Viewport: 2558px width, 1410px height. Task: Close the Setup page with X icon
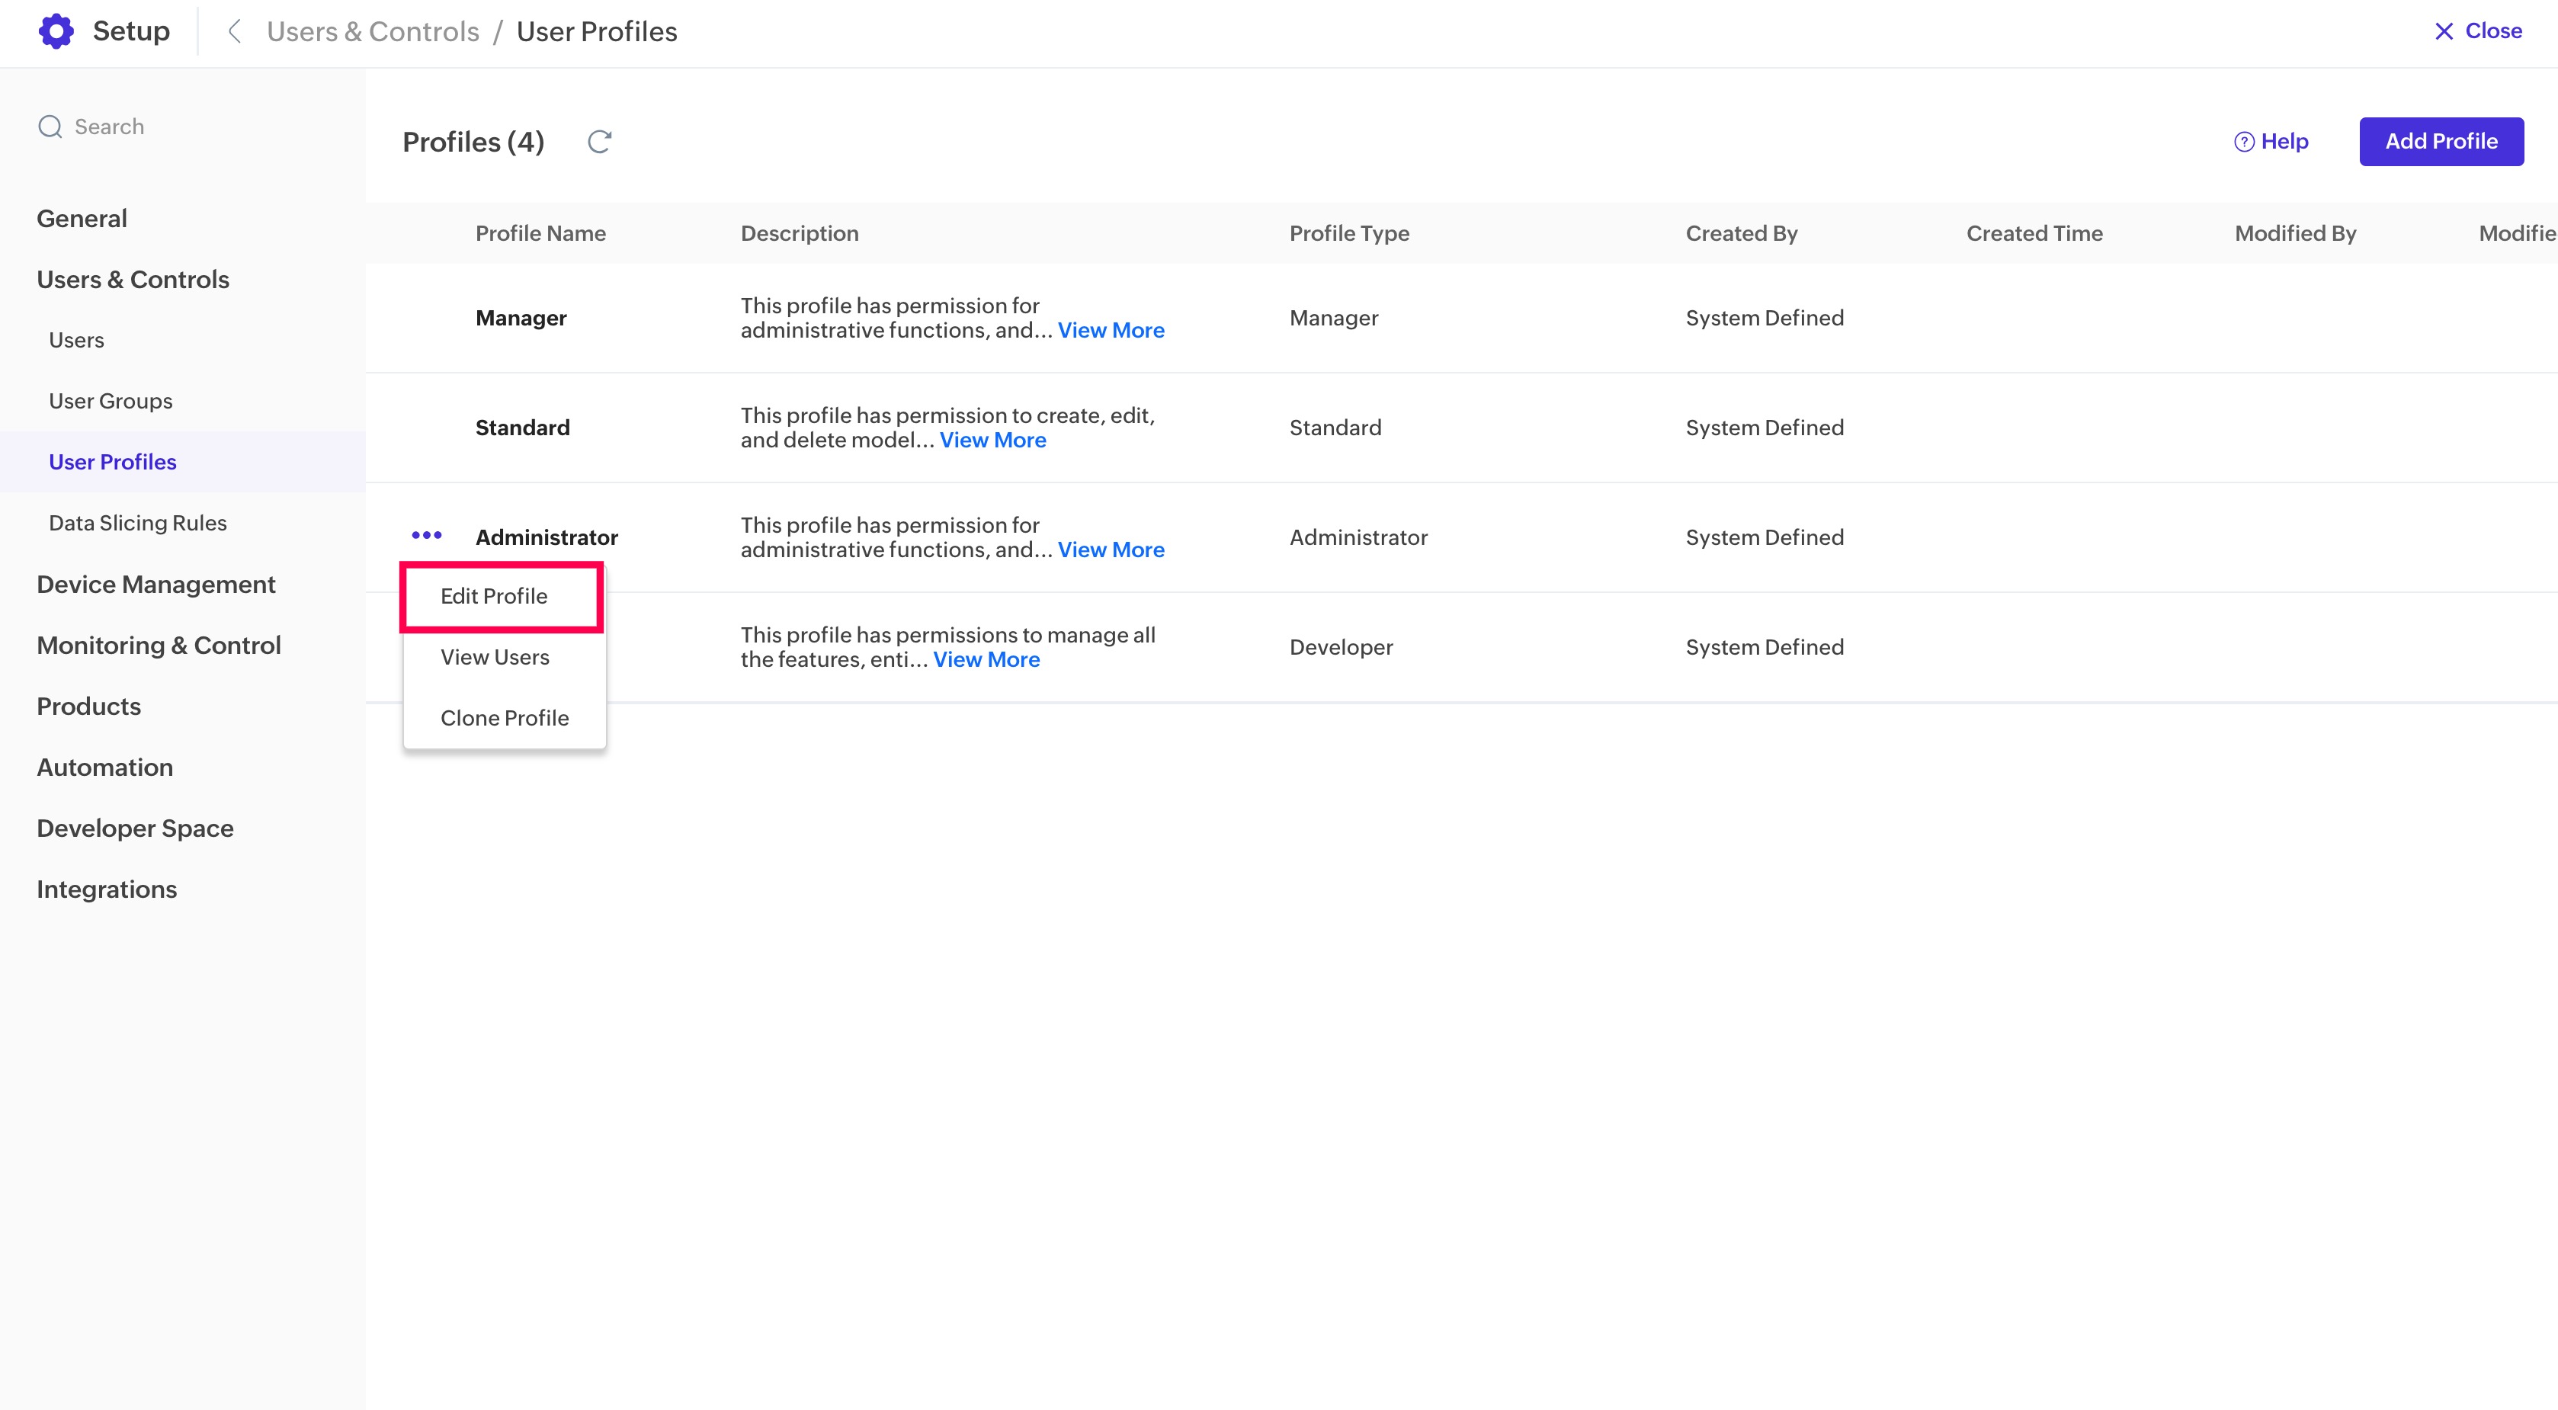coord(2444,32)
